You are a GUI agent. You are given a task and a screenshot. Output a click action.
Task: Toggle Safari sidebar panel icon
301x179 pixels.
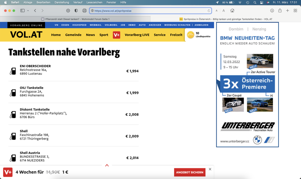pyautogui.click(x=22, y=11)
